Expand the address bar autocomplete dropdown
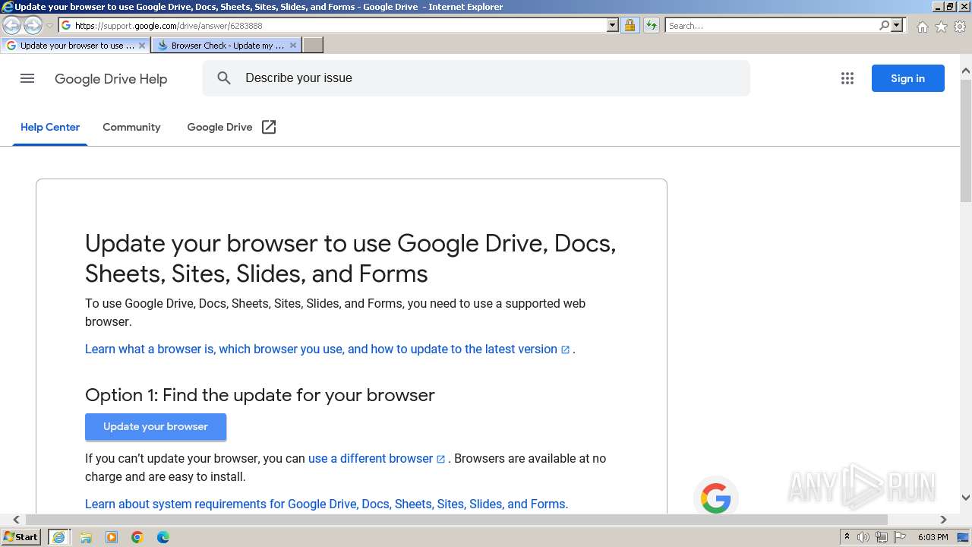 click(x=613, y=26)
